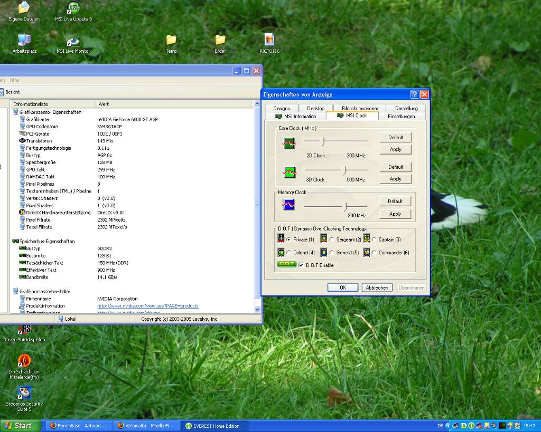Image resolution: width=541 pixels, height=432 pixels.
Task: Open the nvidia.com Produktinformation link
Action: pos(148,305)
